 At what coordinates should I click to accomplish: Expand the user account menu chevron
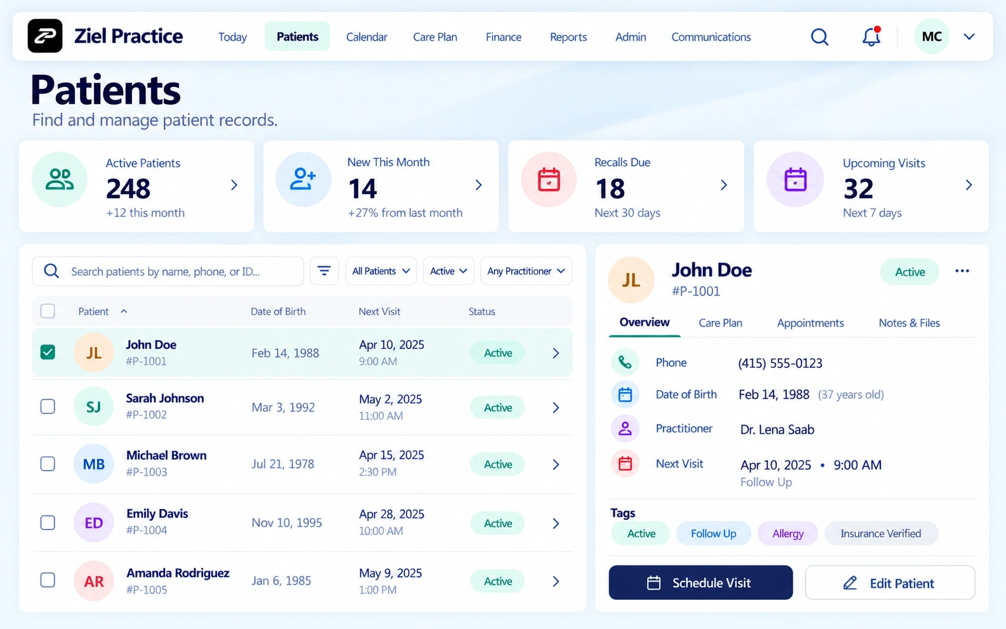(969, 37)
